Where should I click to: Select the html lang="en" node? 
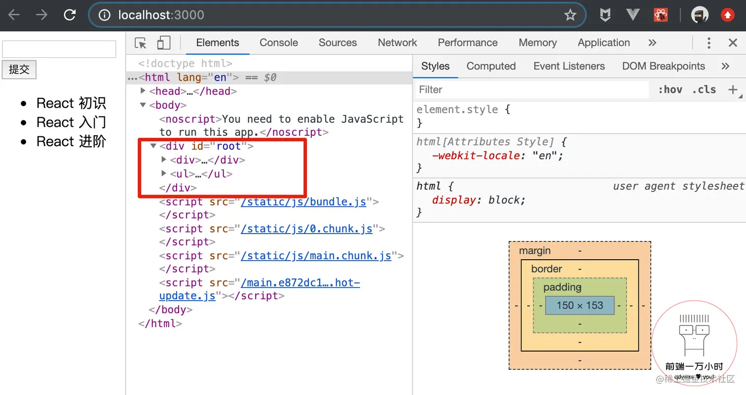pyautogui.click(x=188, y=78)
